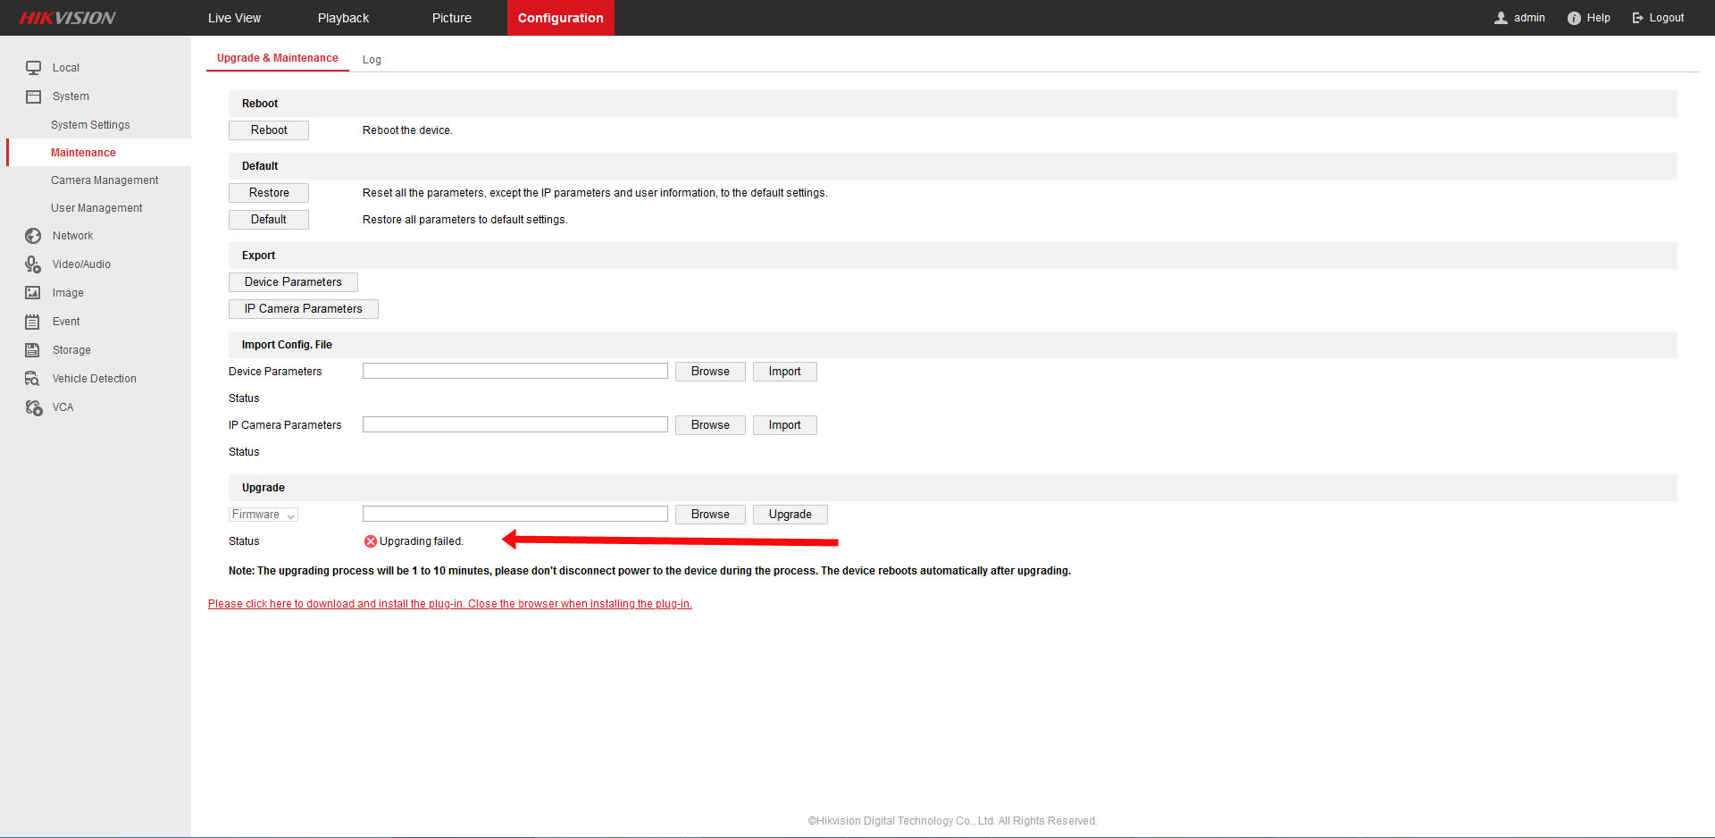Select the Video/Audio icon in sidebar
Image resolution: width=1715 pixels, height=838 pixels.
(33, 264)
